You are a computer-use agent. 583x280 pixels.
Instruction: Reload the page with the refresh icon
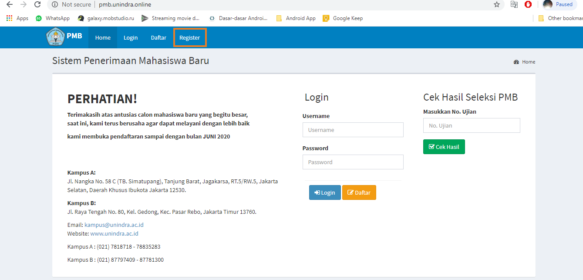(37, 5)
